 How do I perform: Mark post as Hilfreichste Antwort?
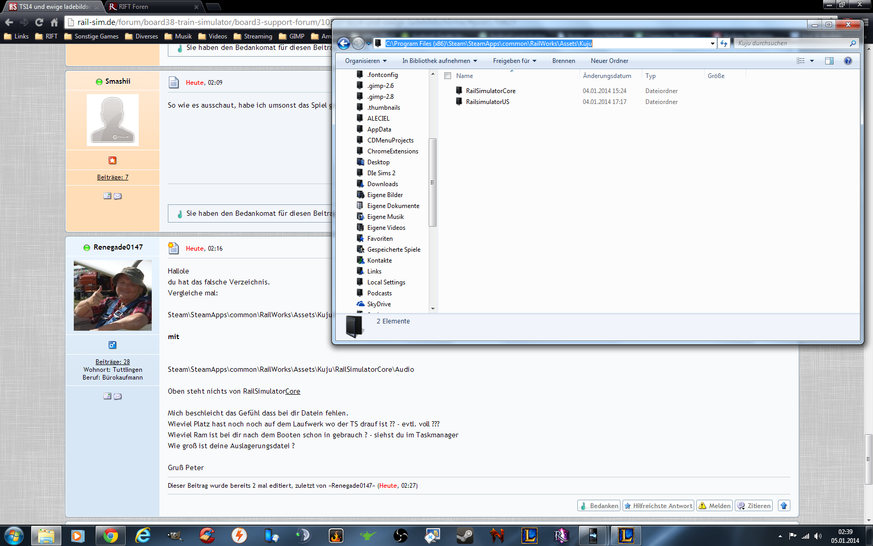(x=658, y=505)
